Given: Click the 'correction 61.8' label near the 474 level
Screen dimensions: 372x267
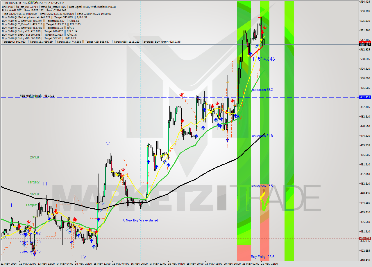Looking at the screenshot, I should 262,136.
